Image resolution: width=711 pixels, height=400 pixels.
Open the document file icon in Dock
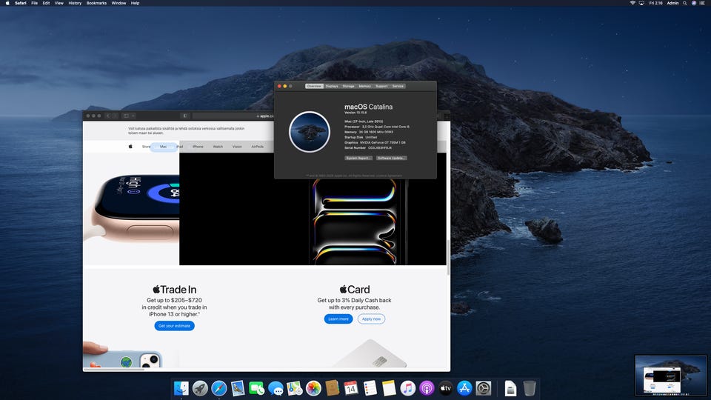510,388
